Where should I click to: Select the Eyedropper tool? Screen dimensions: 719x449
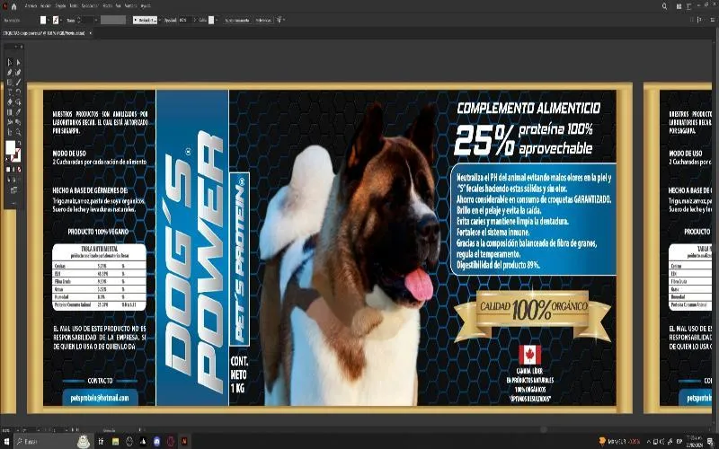[18, 111]
